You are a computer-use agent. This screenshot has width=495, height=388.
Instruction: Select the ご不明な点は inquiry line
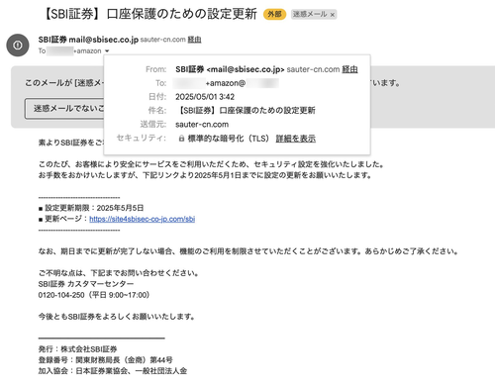pyautogui.click(x=118, y=273)
